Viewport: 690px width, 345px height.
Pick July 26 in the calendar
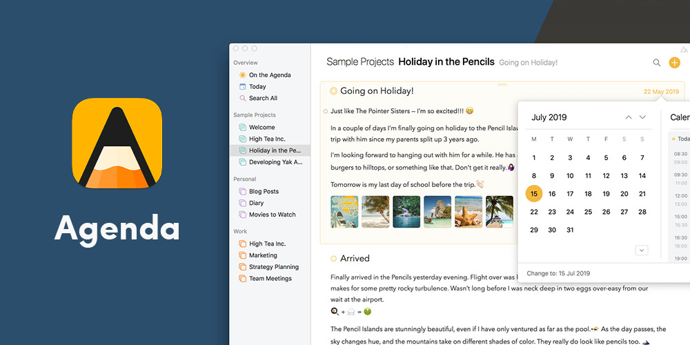[x=606, y=212]
